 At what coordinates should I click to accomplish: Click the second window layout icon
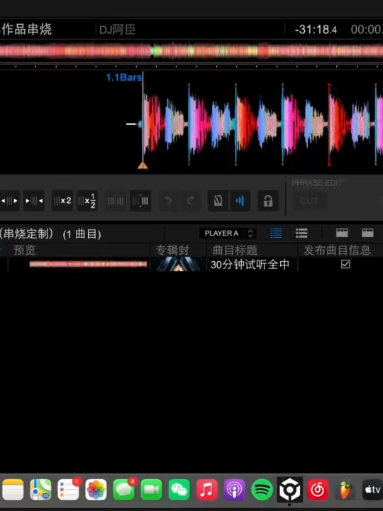pyautogui.click(x=367, y=233)
